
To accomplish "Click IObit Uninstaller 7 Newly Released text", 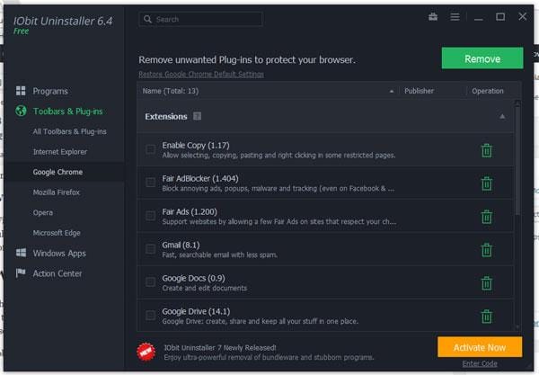I will pyautogui.click(x=220, y=348).
